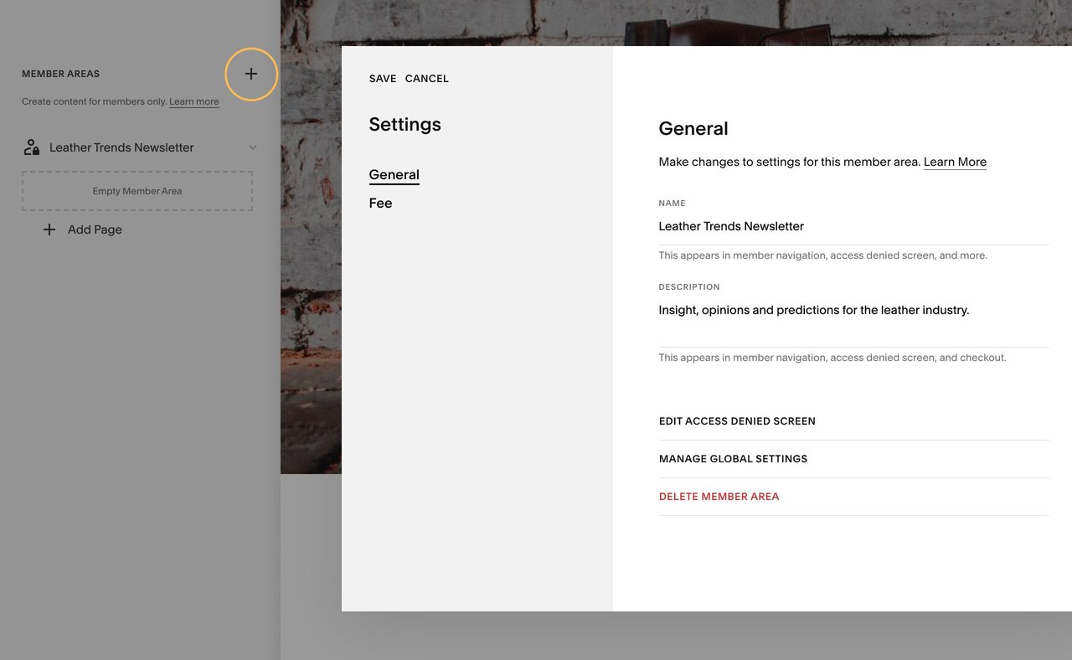Open the Learn More link in the General panel
1072x660 pixels.
[954, 161]
